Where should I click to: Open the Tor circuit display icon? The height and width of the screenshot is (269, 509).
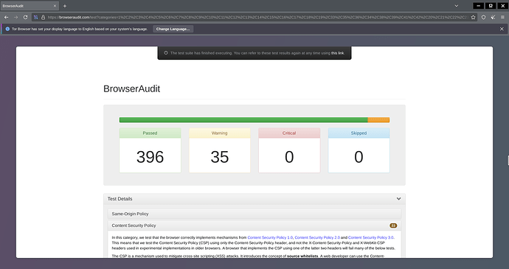coord(35,17)
